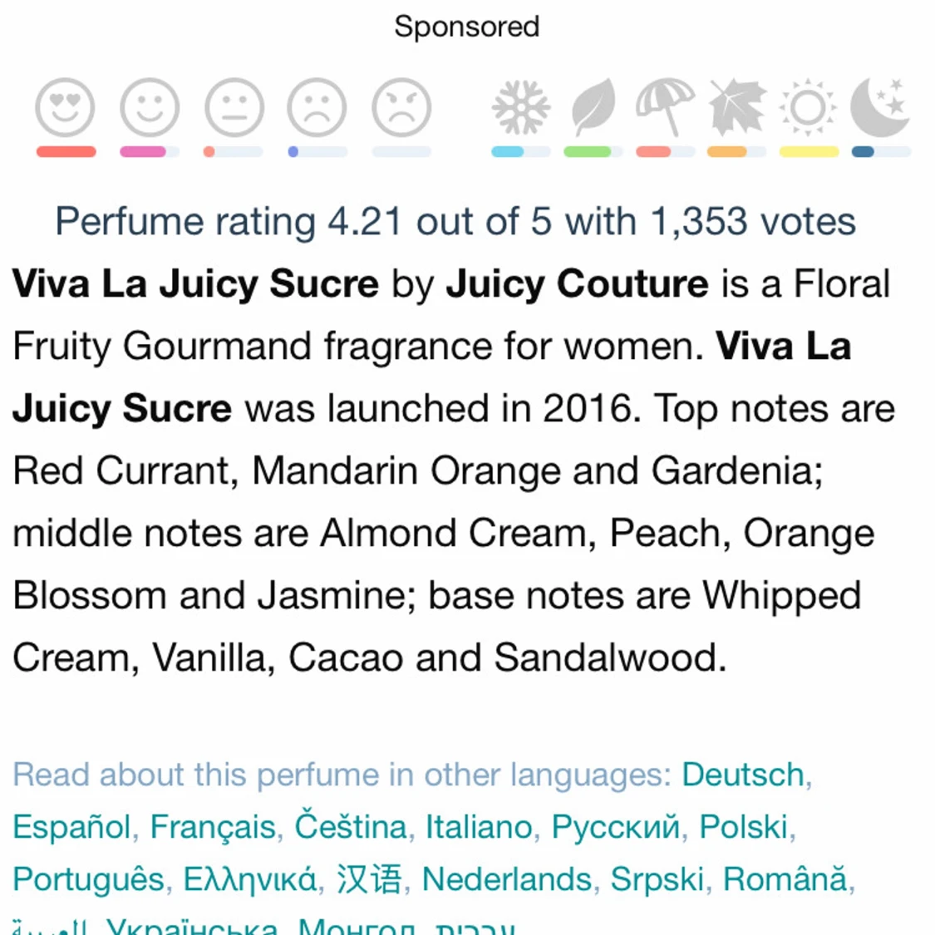Click the red love rating bar

(x=66, y=152)
